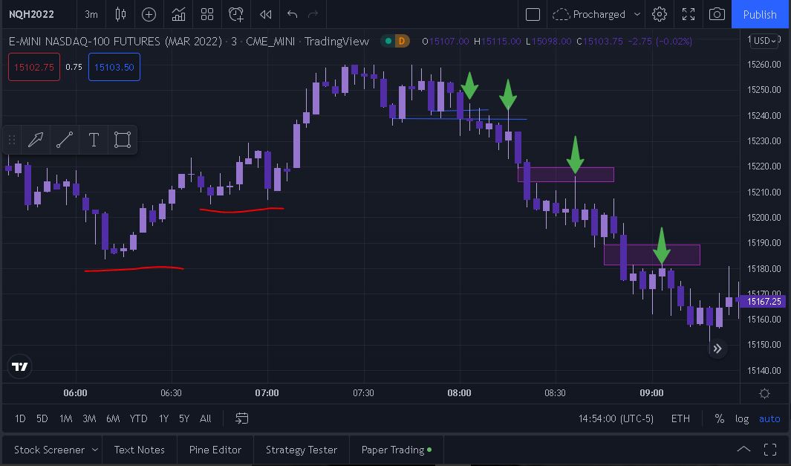791x466 pixels.
Task: Toggle auto scale mode
Action: click(769, 418)
